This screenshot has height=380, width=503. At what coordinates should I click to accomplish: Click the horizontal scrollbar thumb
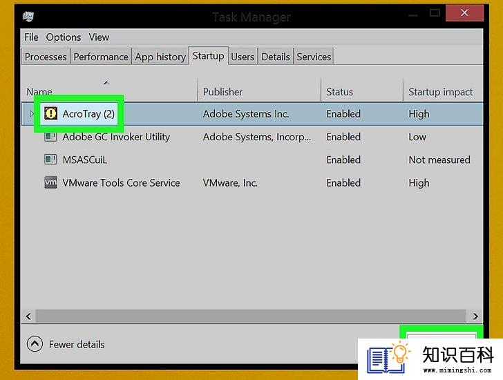pyautogui.click(x=251, y=316)
